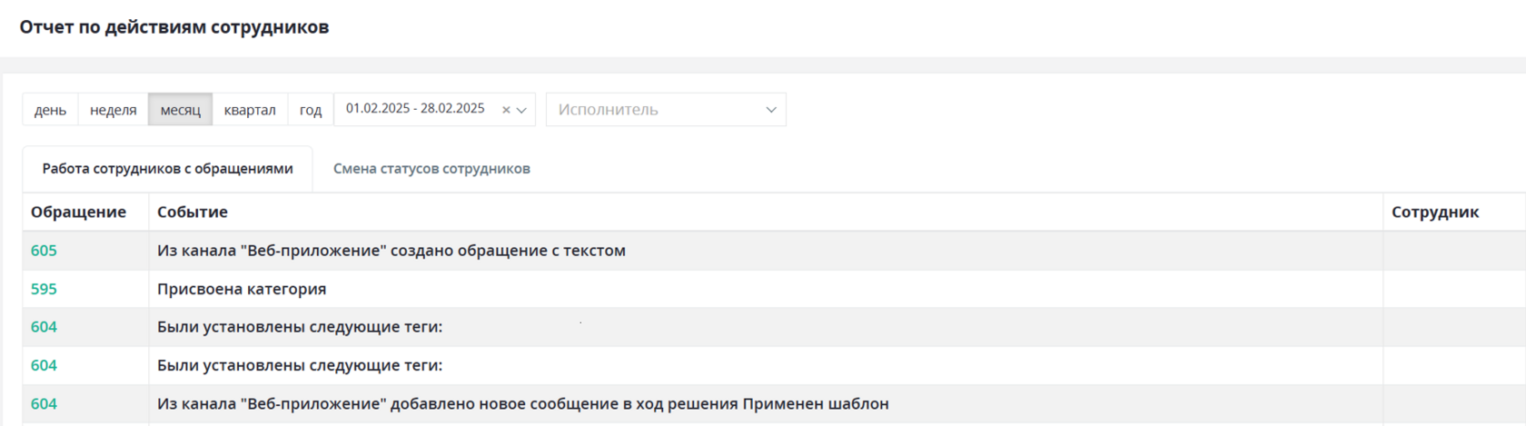Switch to Смена статусов сотрудников tab
Viewport: 1526px width, 426px height.
[x=431, y=169]
